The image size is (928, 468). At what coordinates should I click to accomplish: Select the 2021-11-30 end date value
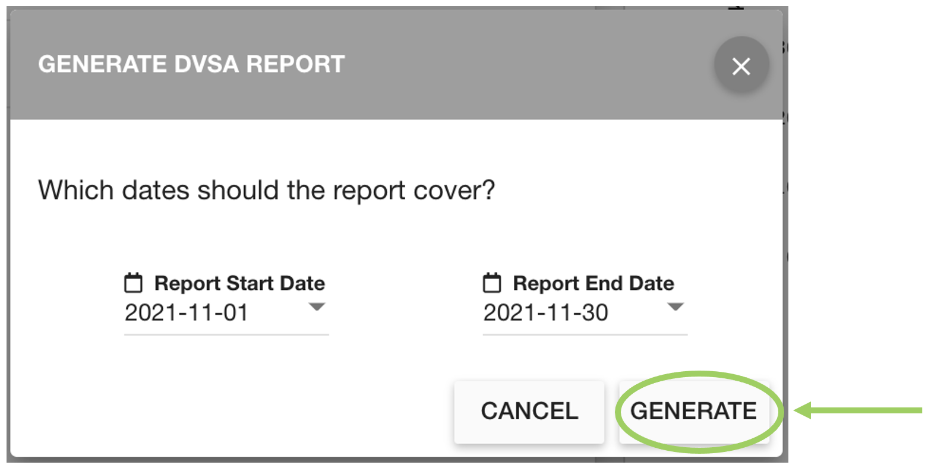click(x=545, y=312)
